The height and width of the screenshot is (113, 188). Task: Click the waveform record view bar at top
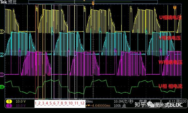(93, 2)
